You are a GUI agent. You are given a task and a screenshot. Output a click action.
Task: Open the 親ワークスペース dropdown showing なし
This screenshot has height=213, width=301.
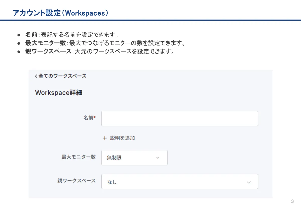point(180,181)
